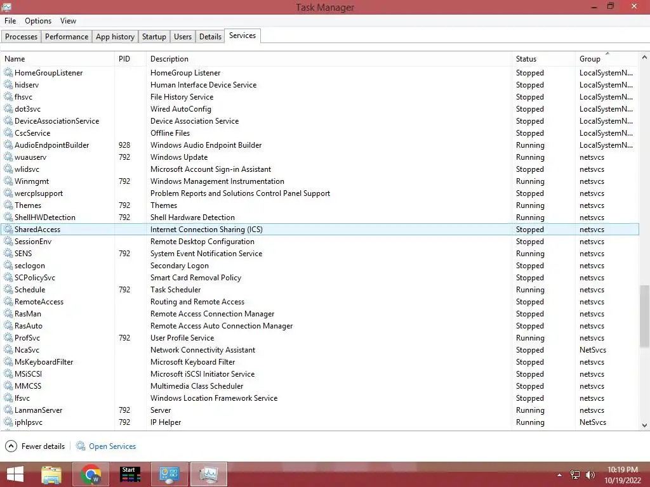
Task: Switch to the Performance tab
Action: tap(66, 36)
